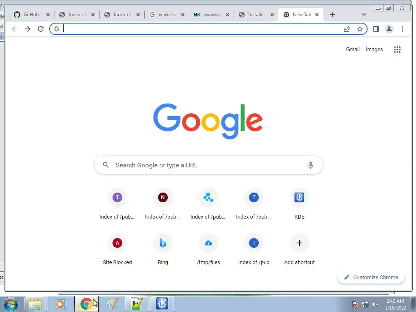The height and width of the screenshot is (312, 416).
Task: Open the Google apps grid
Action: click(397, 49)
